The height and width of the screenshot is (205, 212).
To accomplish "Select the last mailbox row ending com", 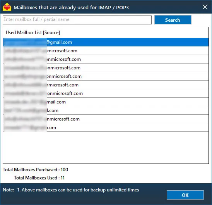I will [x=106, y=127].
